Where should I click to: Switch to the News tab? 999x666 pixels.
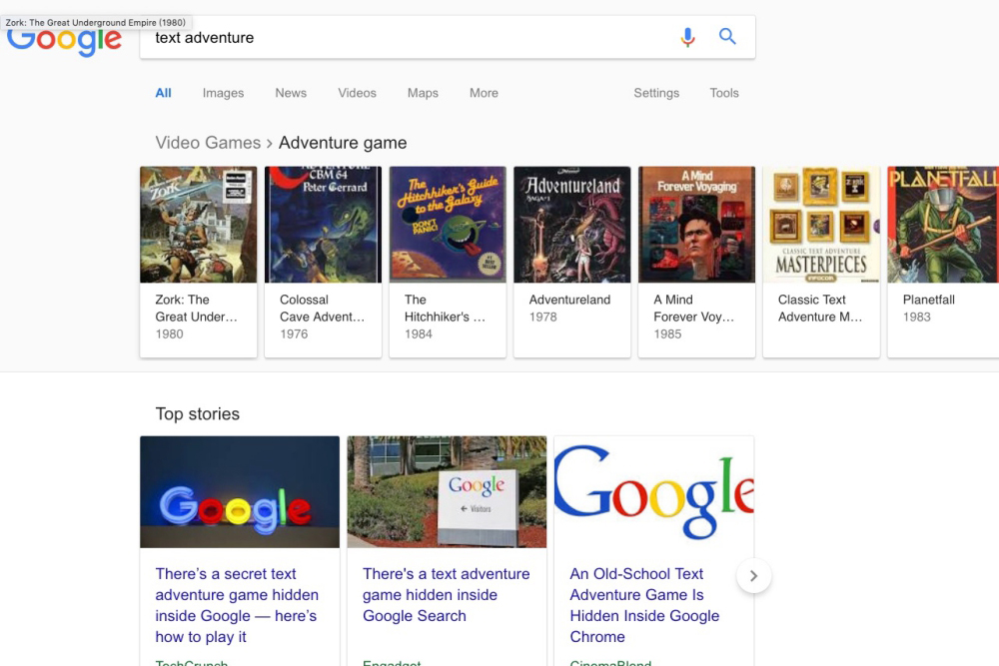(x=290, y=93)
